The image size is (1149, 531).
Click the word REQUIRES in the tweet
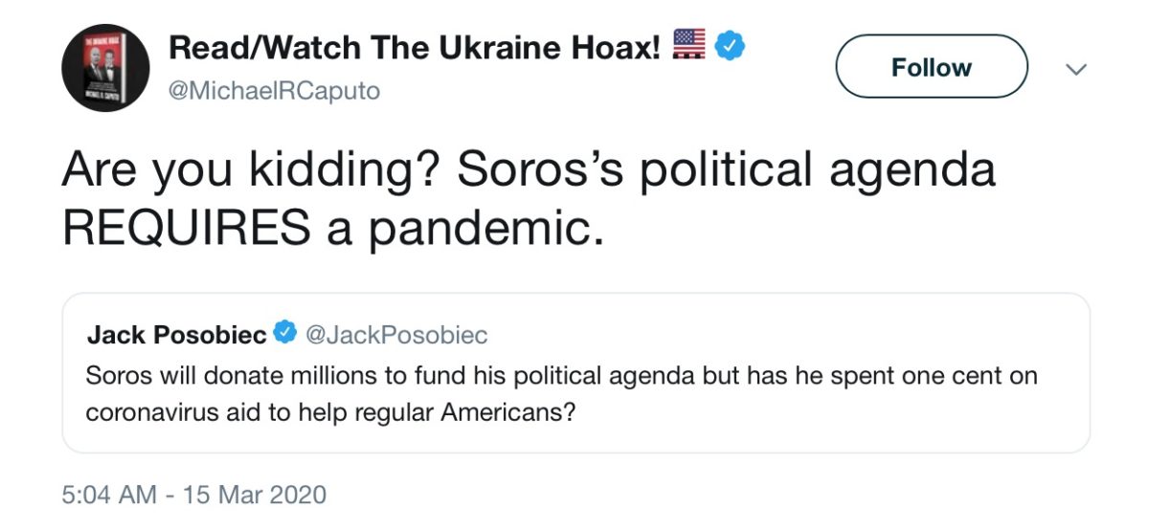pyautogui.click(x=187, y=229)
